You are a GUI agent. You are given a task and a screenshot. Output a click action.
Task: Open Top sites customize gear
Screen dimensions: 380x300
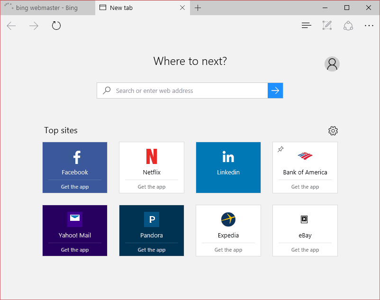pos(333,131)
